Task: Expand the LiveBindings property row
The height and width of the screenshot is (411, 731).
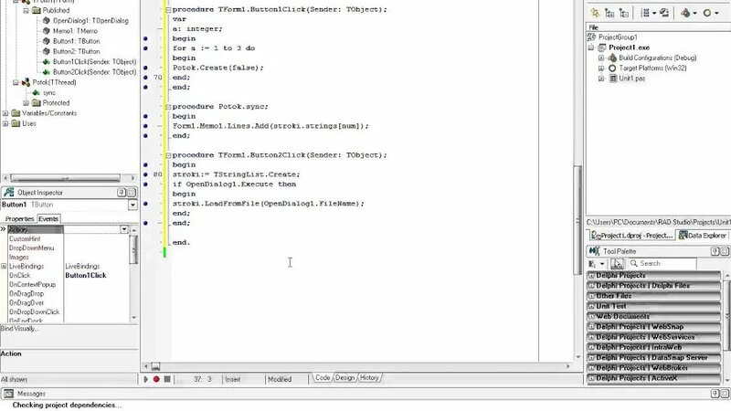Action: pyautogui.click(x=4, y=266)
